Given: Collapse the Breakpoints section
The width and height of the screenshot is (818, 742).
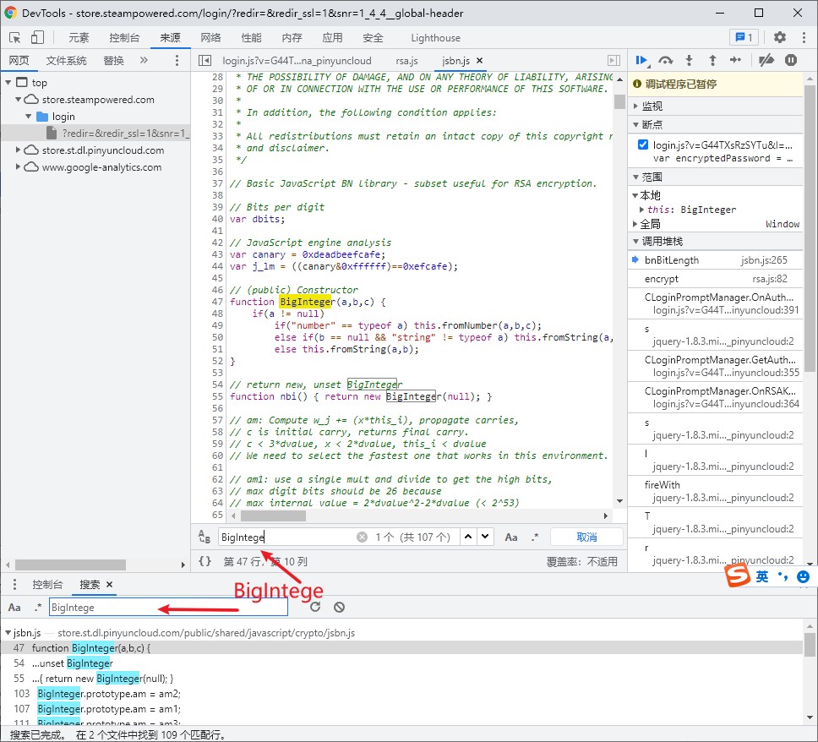Looking at the screenshot, I should 635,124.
